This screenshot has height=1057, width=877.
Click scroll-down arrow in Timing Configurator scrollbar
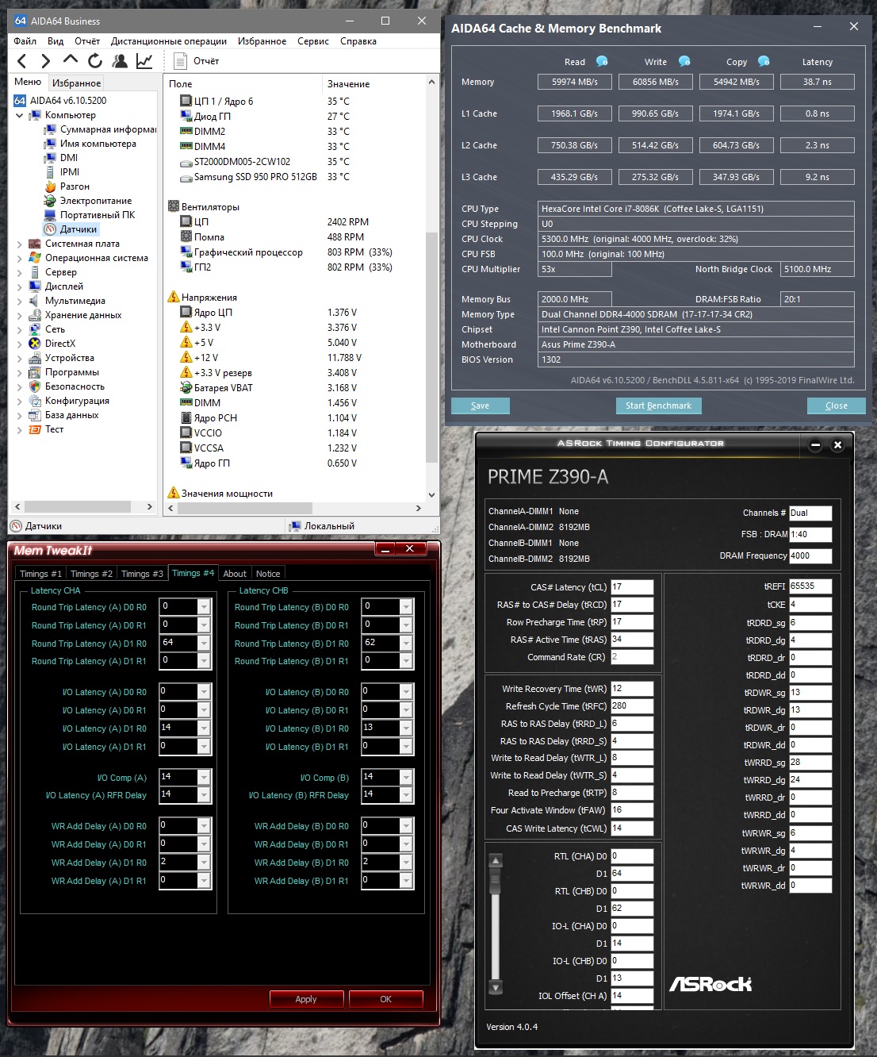coord(496,987)
